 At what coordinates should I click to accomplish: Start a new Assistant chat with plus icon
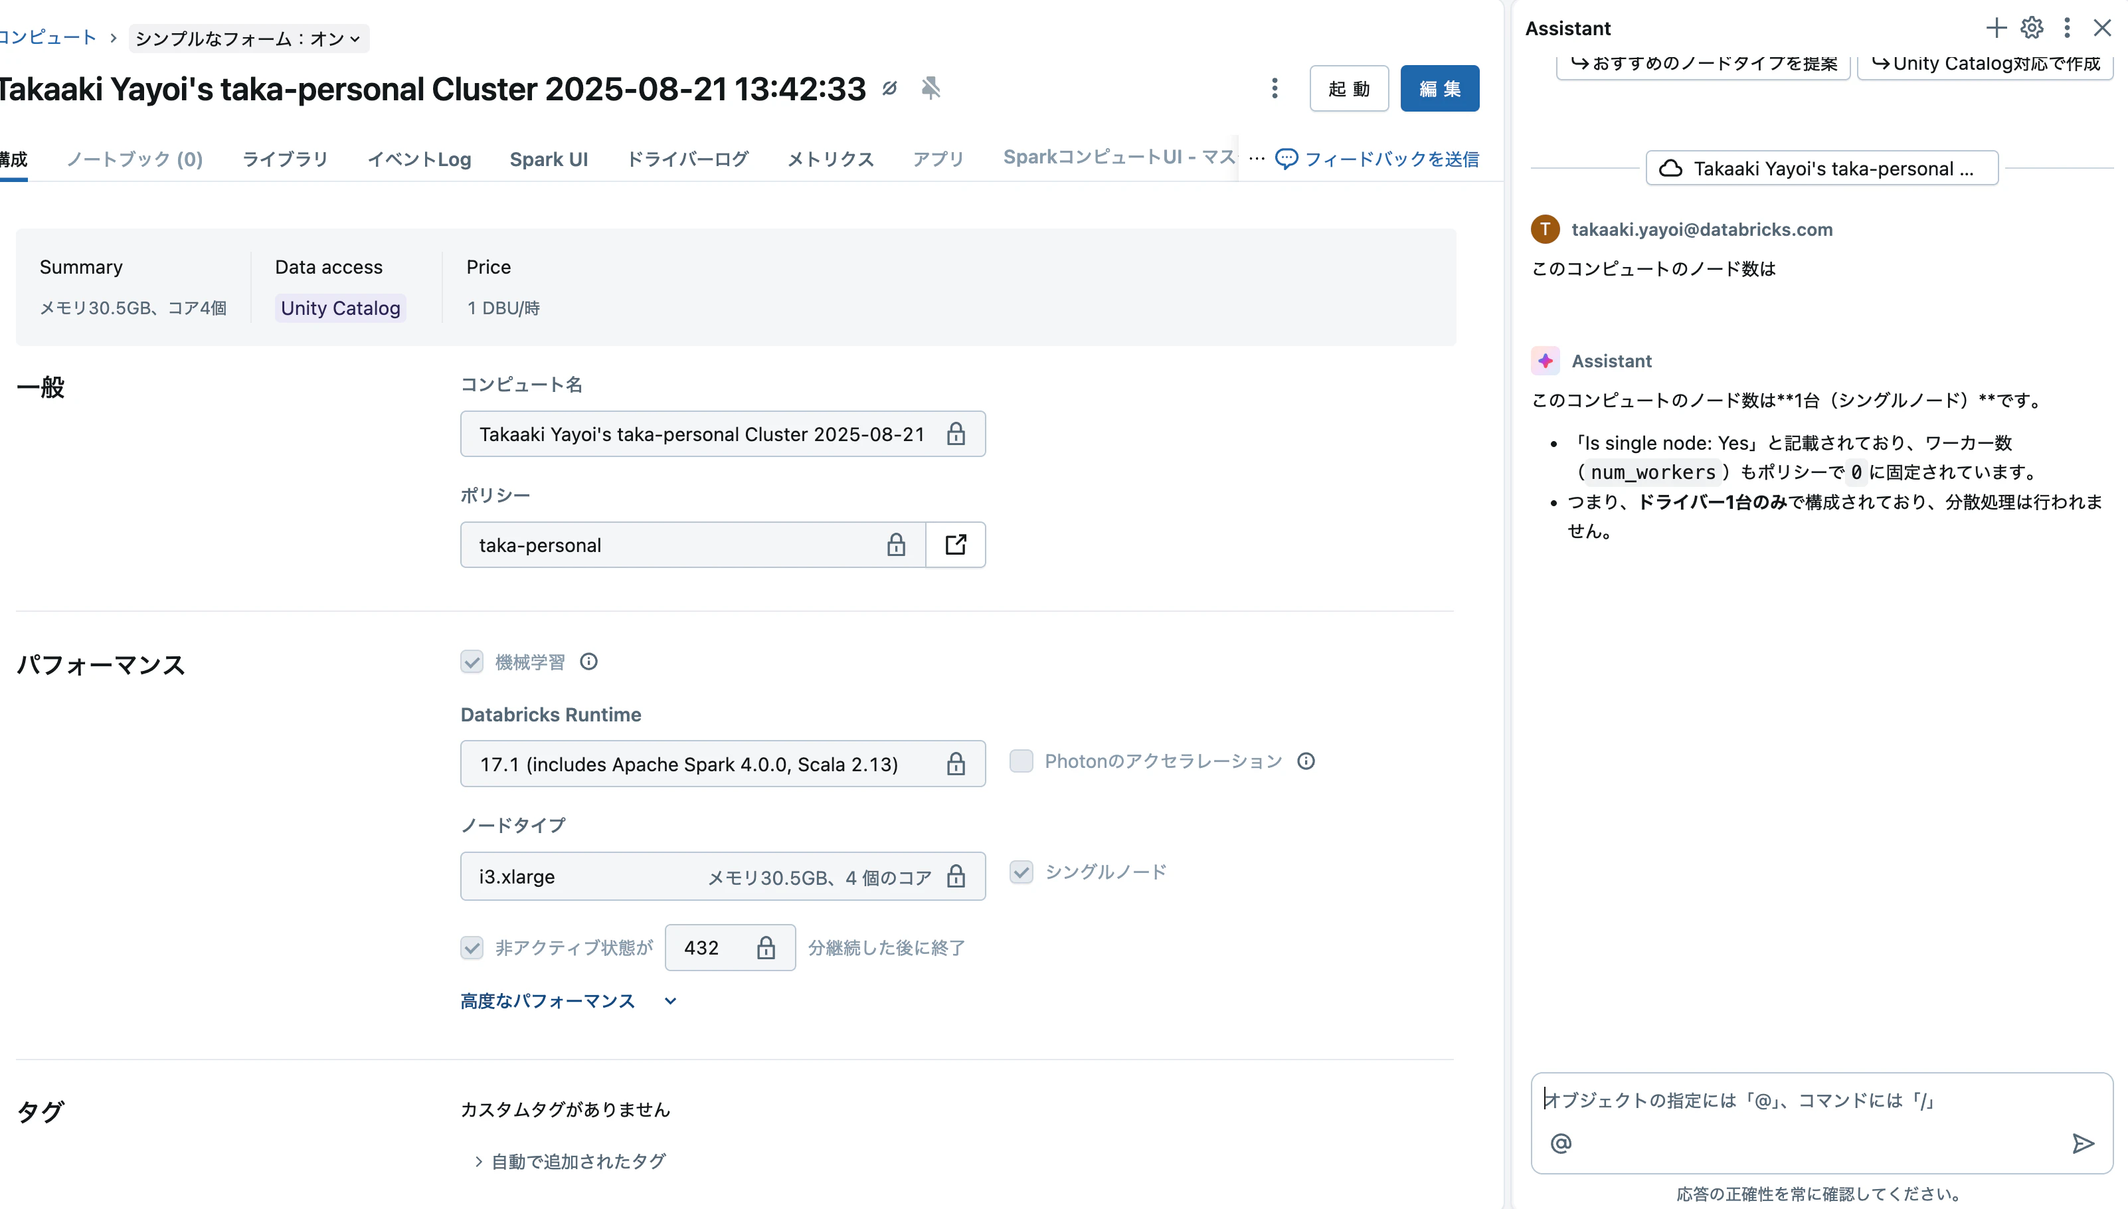pyautogui.click(x=1996, y=27)
